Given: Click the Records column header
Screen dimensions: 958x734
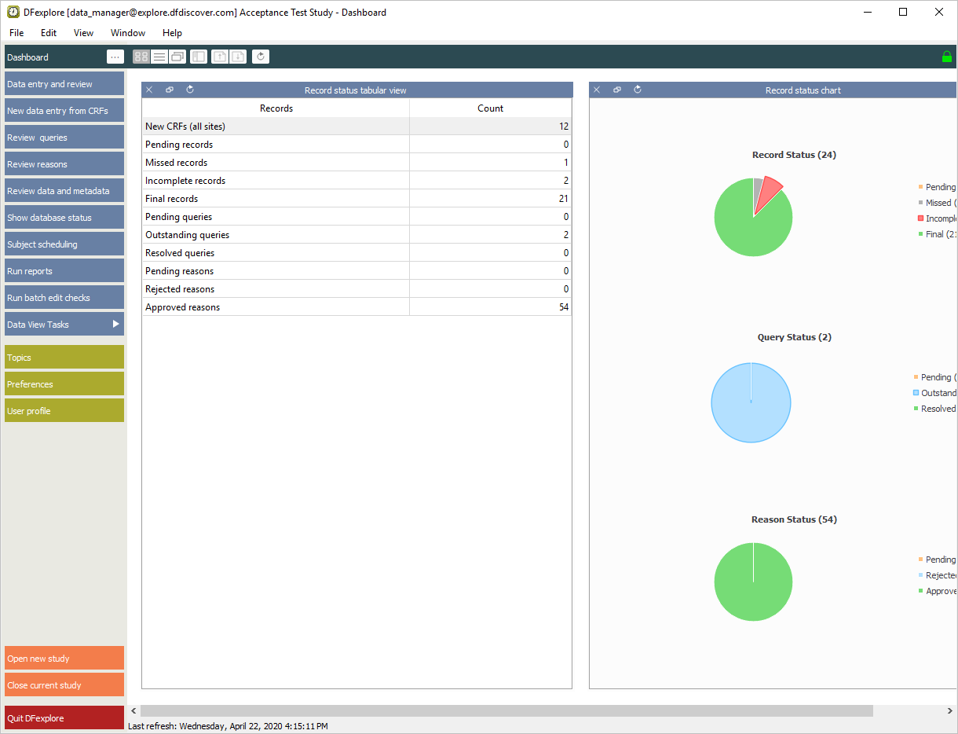Looking at the screenshot, I should click(x=276, y=108).
